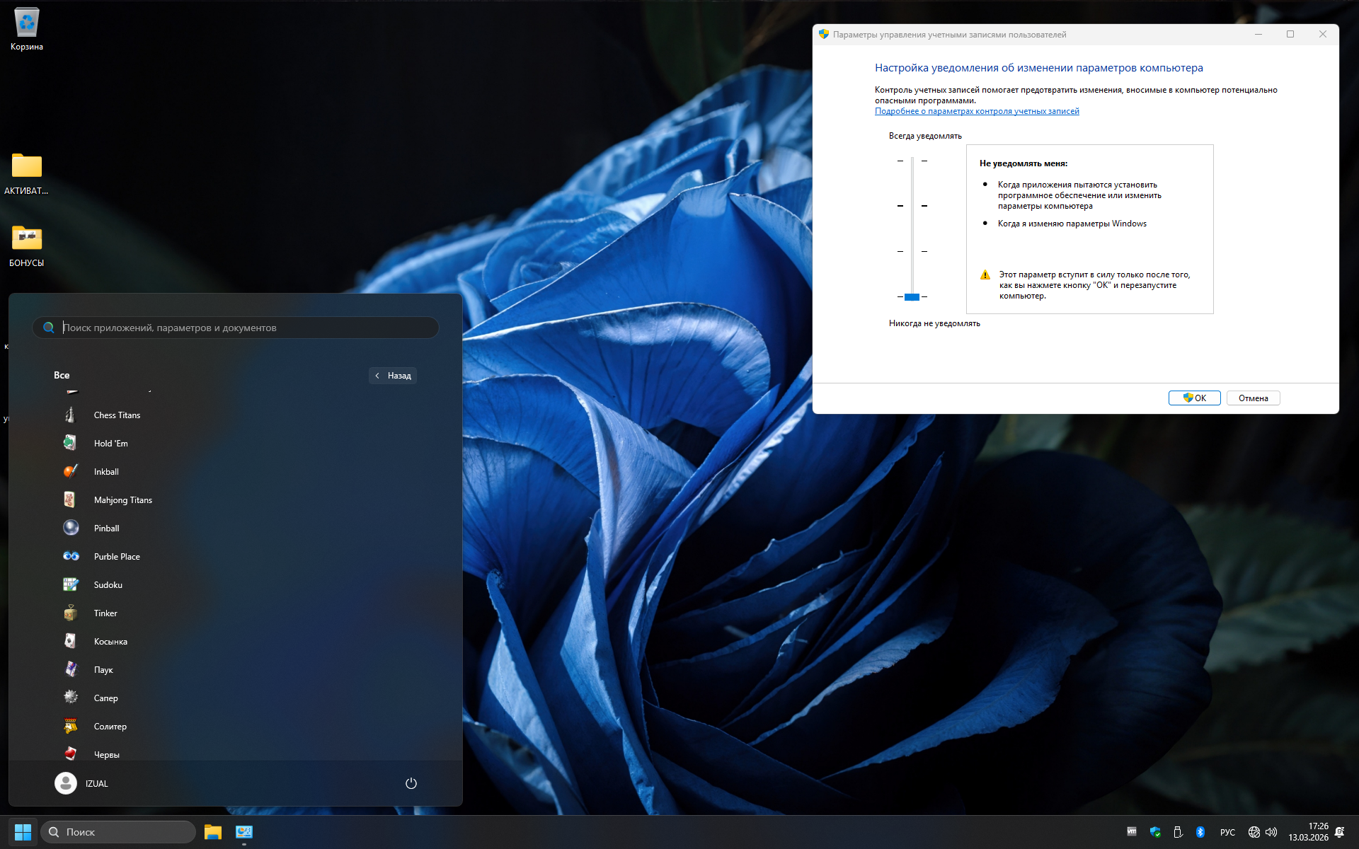Viewport: 1359px width, 849px height.
Task: Click Отмена to cancel UAC changes
Action: (x=1253, y=398)
